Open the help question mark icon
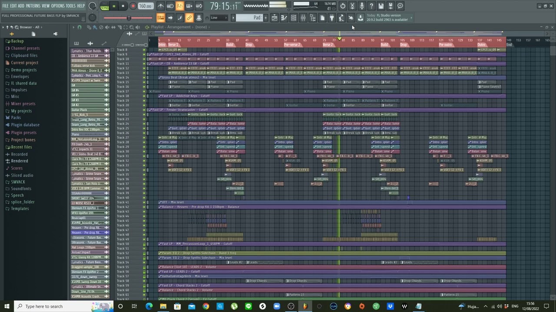 [371, 6]
